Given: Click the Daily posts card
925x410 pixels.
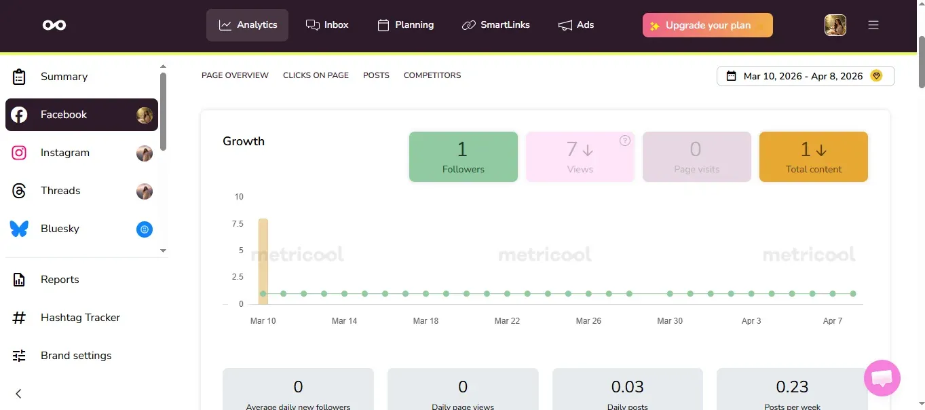Looking at the screenshot, I should pyautogui.click(x=628, y=390).
